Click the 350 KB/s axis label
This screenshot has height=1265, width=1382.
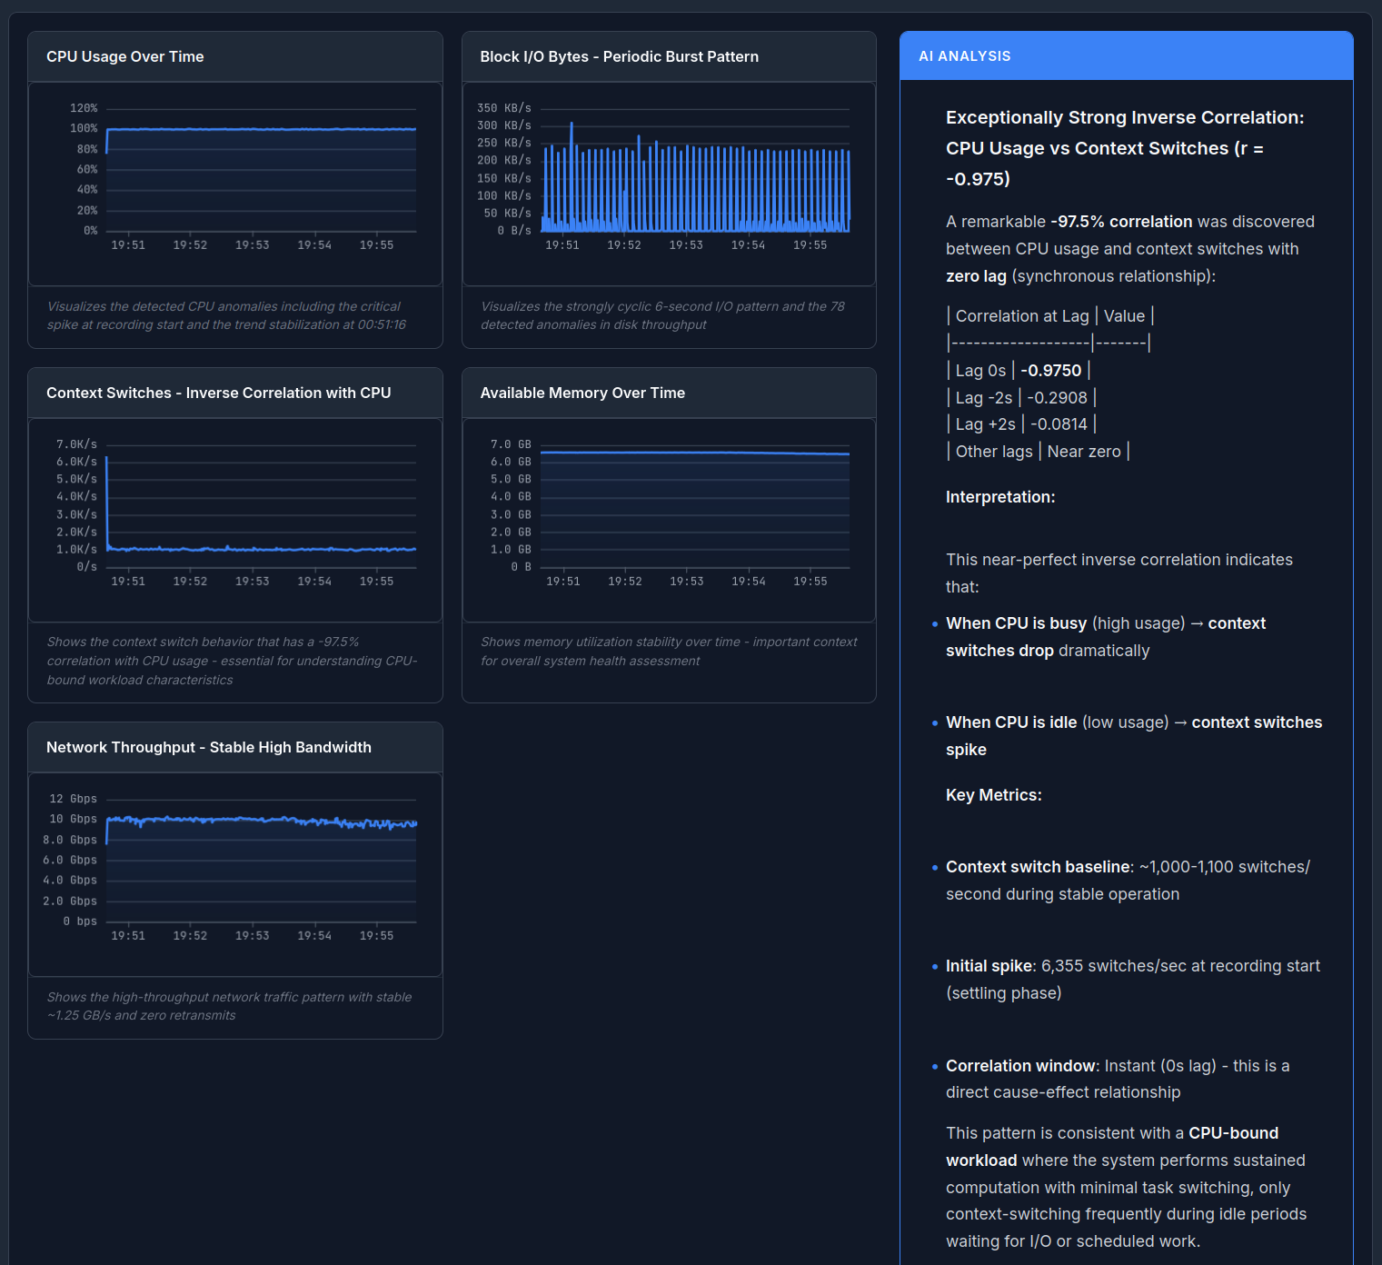tap(504, 108)
